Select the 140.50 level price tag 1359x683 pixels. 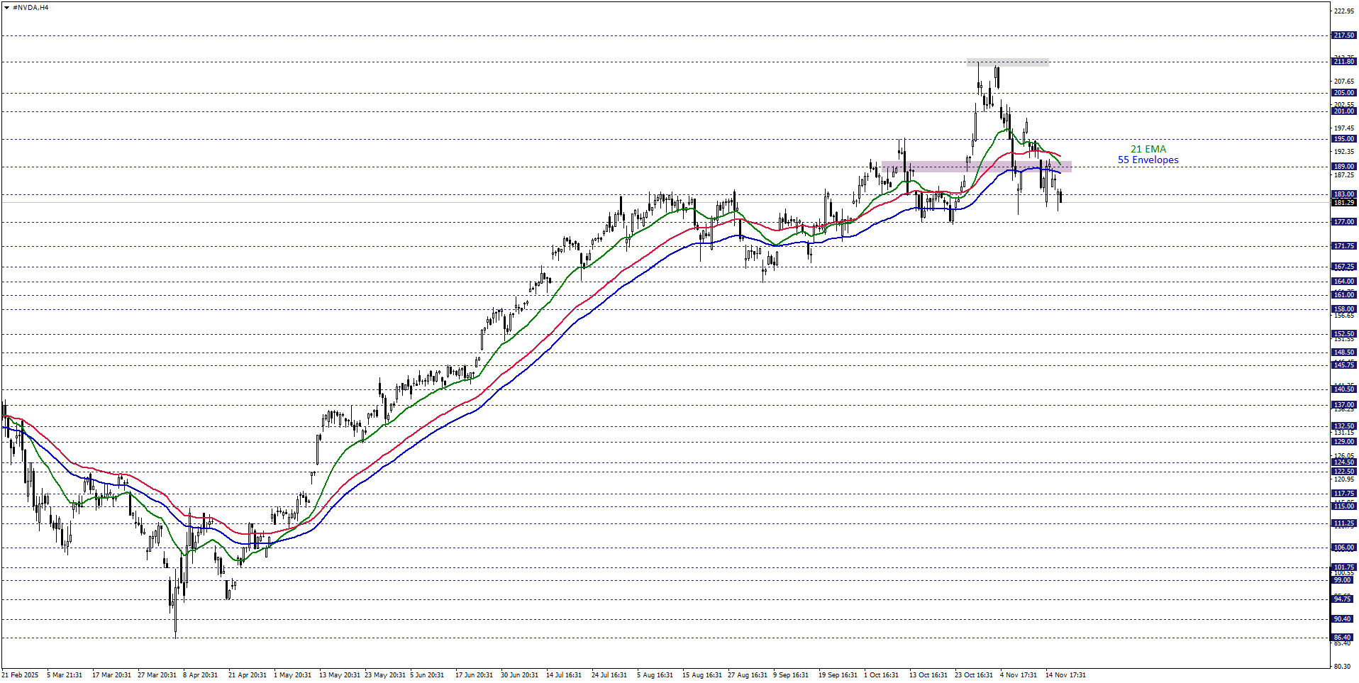[1343, 389]
